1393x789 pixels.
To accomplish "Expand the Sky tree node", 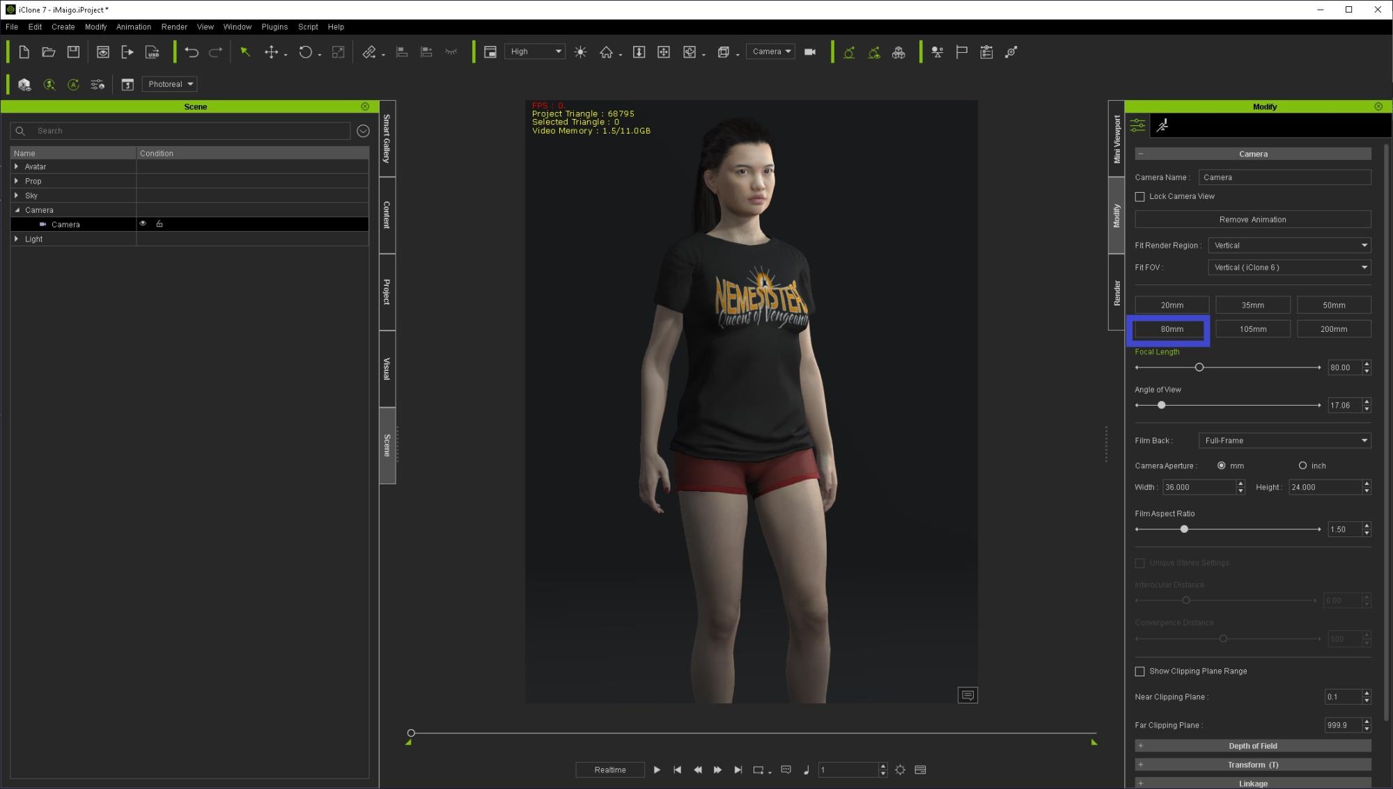I will (x=17, y=196).
